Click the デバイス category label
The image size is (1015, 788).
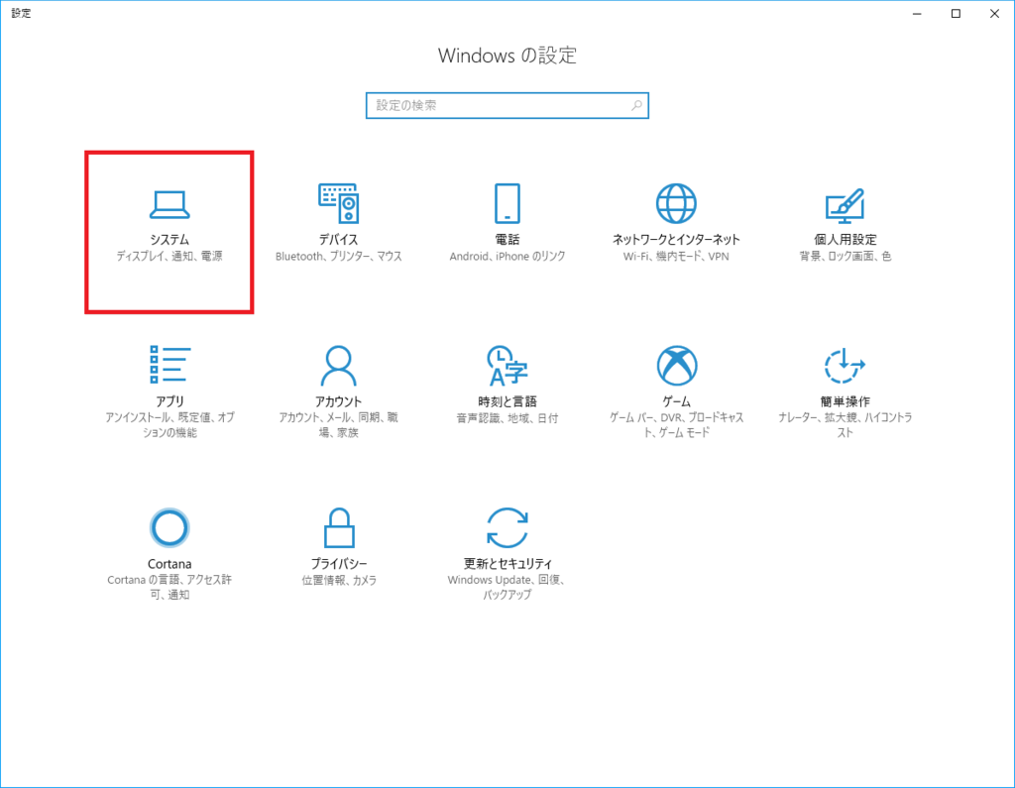click(x=339, y=240)
